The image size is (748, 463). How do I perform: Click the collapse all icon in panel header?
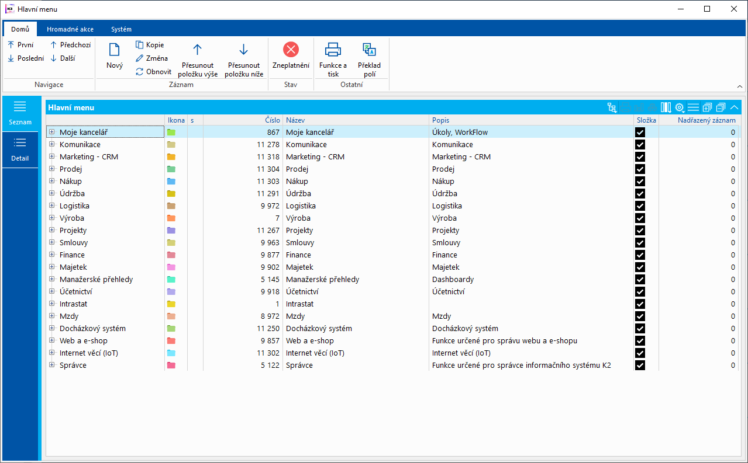pos(721,107)
